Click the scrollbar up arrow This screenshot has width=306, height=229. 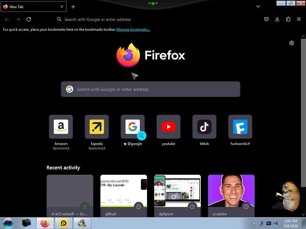click(x=303, y=36)
